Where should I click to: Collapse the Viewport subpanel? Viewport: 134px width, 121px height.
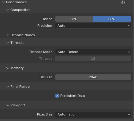(8, 105)
